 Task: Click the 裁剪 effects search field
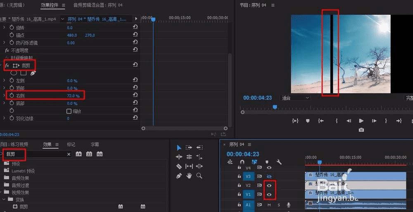coord(36,154)
